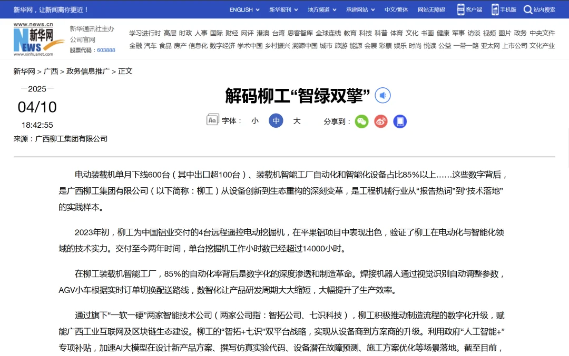Click the stock code 603888 link

[x=106, y=50]
